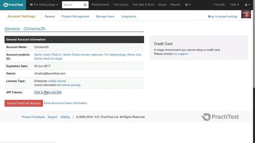Open the Reports section

click(x=175, y=5)
